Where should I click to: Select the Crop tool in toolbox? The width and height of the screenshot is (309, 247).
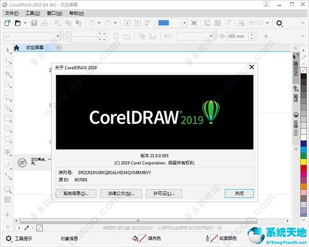(x=8, y=73)
